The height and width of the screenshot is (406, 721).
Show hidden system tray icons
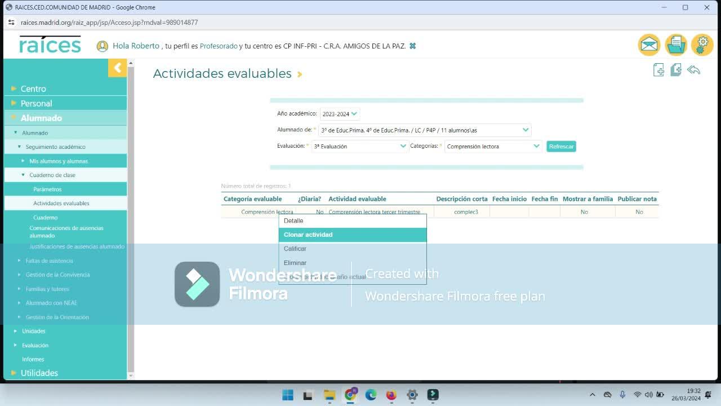pos(592,395)
